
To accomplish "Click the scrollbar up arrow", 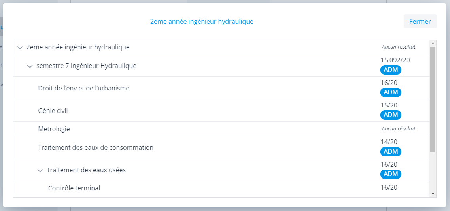I will [433, 43].
